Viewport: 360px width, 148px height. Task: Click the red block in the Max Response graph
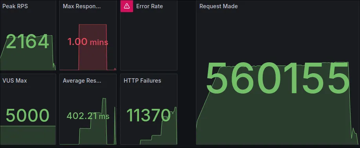point(93,47)
